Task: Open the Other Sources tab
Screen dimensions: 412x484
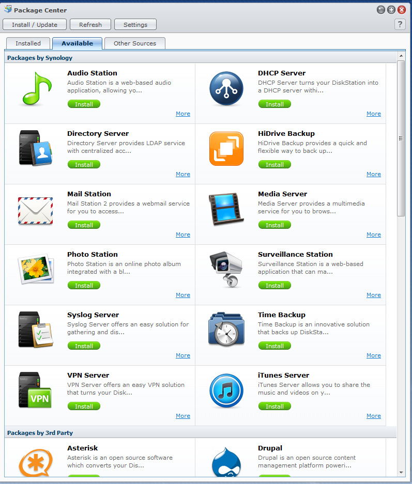Action: click(x=134, y=43)
